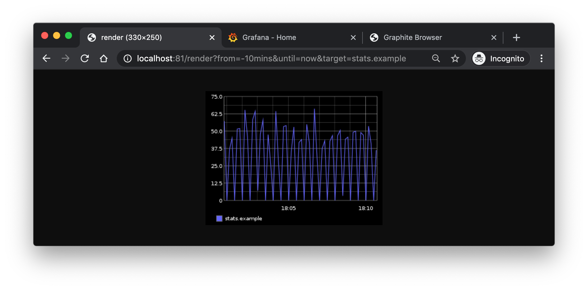Image resolution: width=588 pixels, height=290 pixels.
Task: Click the globe favicon of render tab
Action: tap(92, 38)
